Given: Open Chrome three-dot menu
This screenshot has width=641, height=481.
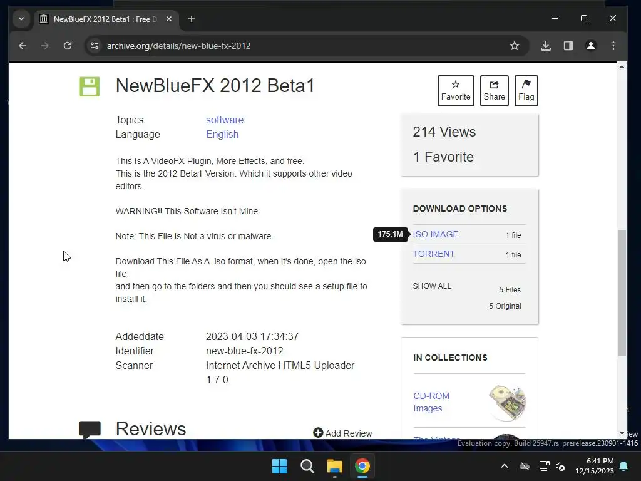Looking at the screenshot, I should pos(613,46).
